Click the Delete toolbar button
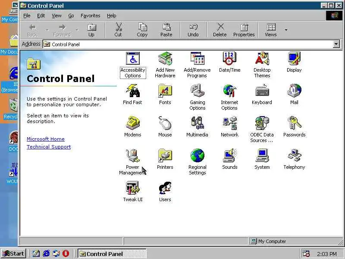This screenshot has width=345, height=259. point(220,30)
